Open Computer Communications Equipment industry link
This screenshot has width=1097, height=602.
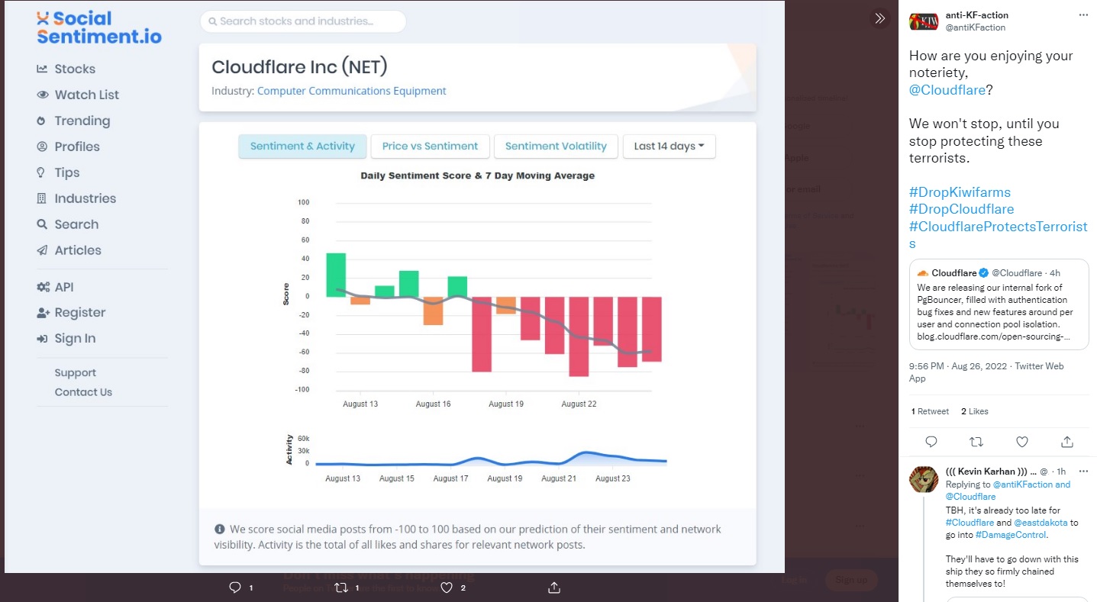click(351, 91)
